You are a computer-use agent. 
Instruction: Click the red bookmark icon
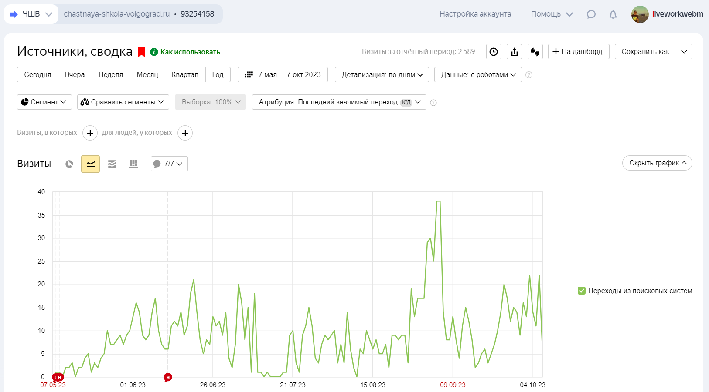point(141,52)
